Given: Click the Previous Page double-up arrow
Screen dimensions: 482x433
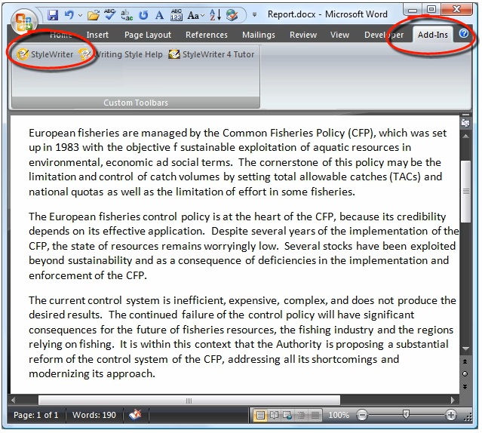Looking at the screenshot, I should tap(465, 361).
